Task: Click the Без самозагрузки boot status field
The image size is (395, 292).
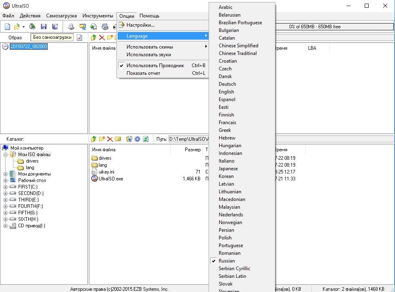Action: (52, 37)
